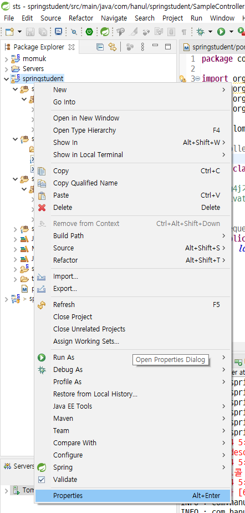Screen dimensions: 245x513
Task: Choose Restore from Local History
Action: pos(132,394)
